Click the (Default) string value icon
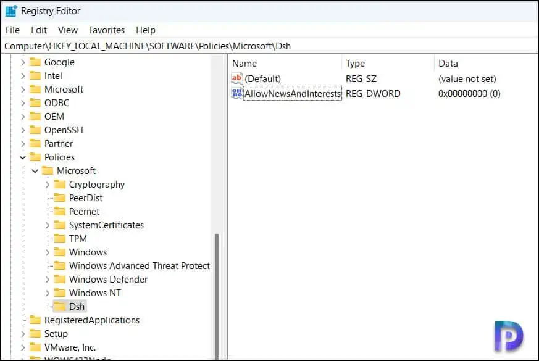This screenshot has width=539, height=361. pyautogui.click(x=237, y=78)
